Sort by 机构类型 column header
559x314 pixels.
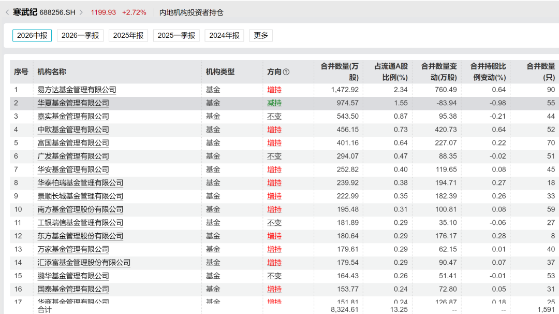[x=220, y=72]
